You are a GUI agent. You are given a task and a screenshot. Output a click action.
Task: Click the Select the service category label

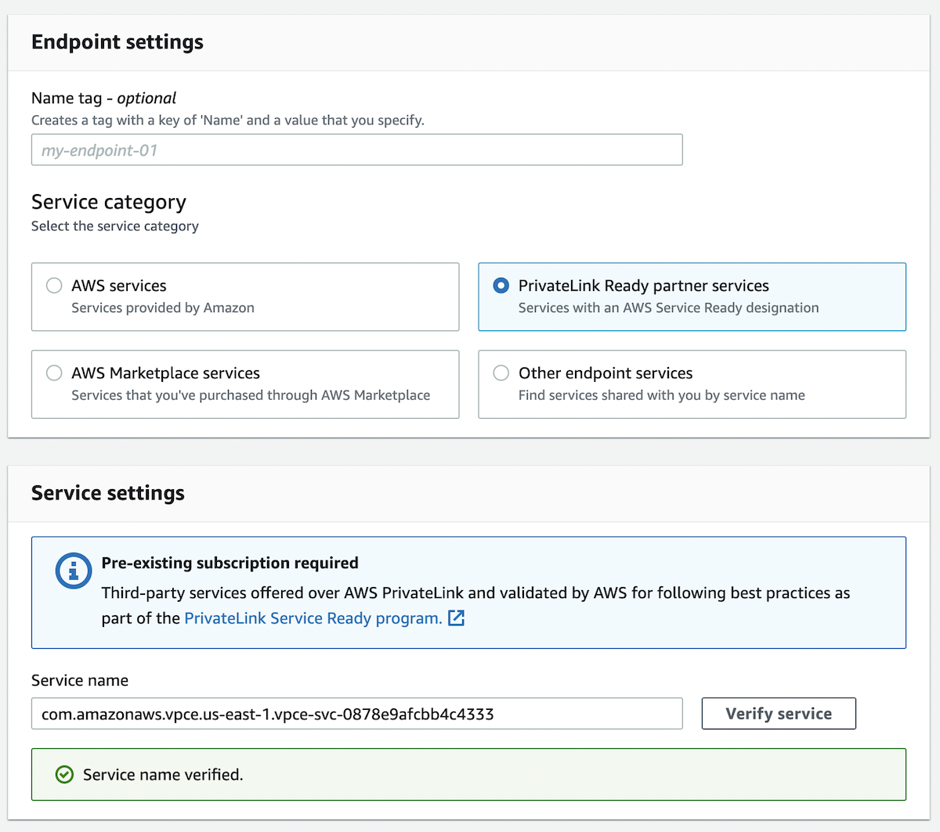tap(114, 225)
